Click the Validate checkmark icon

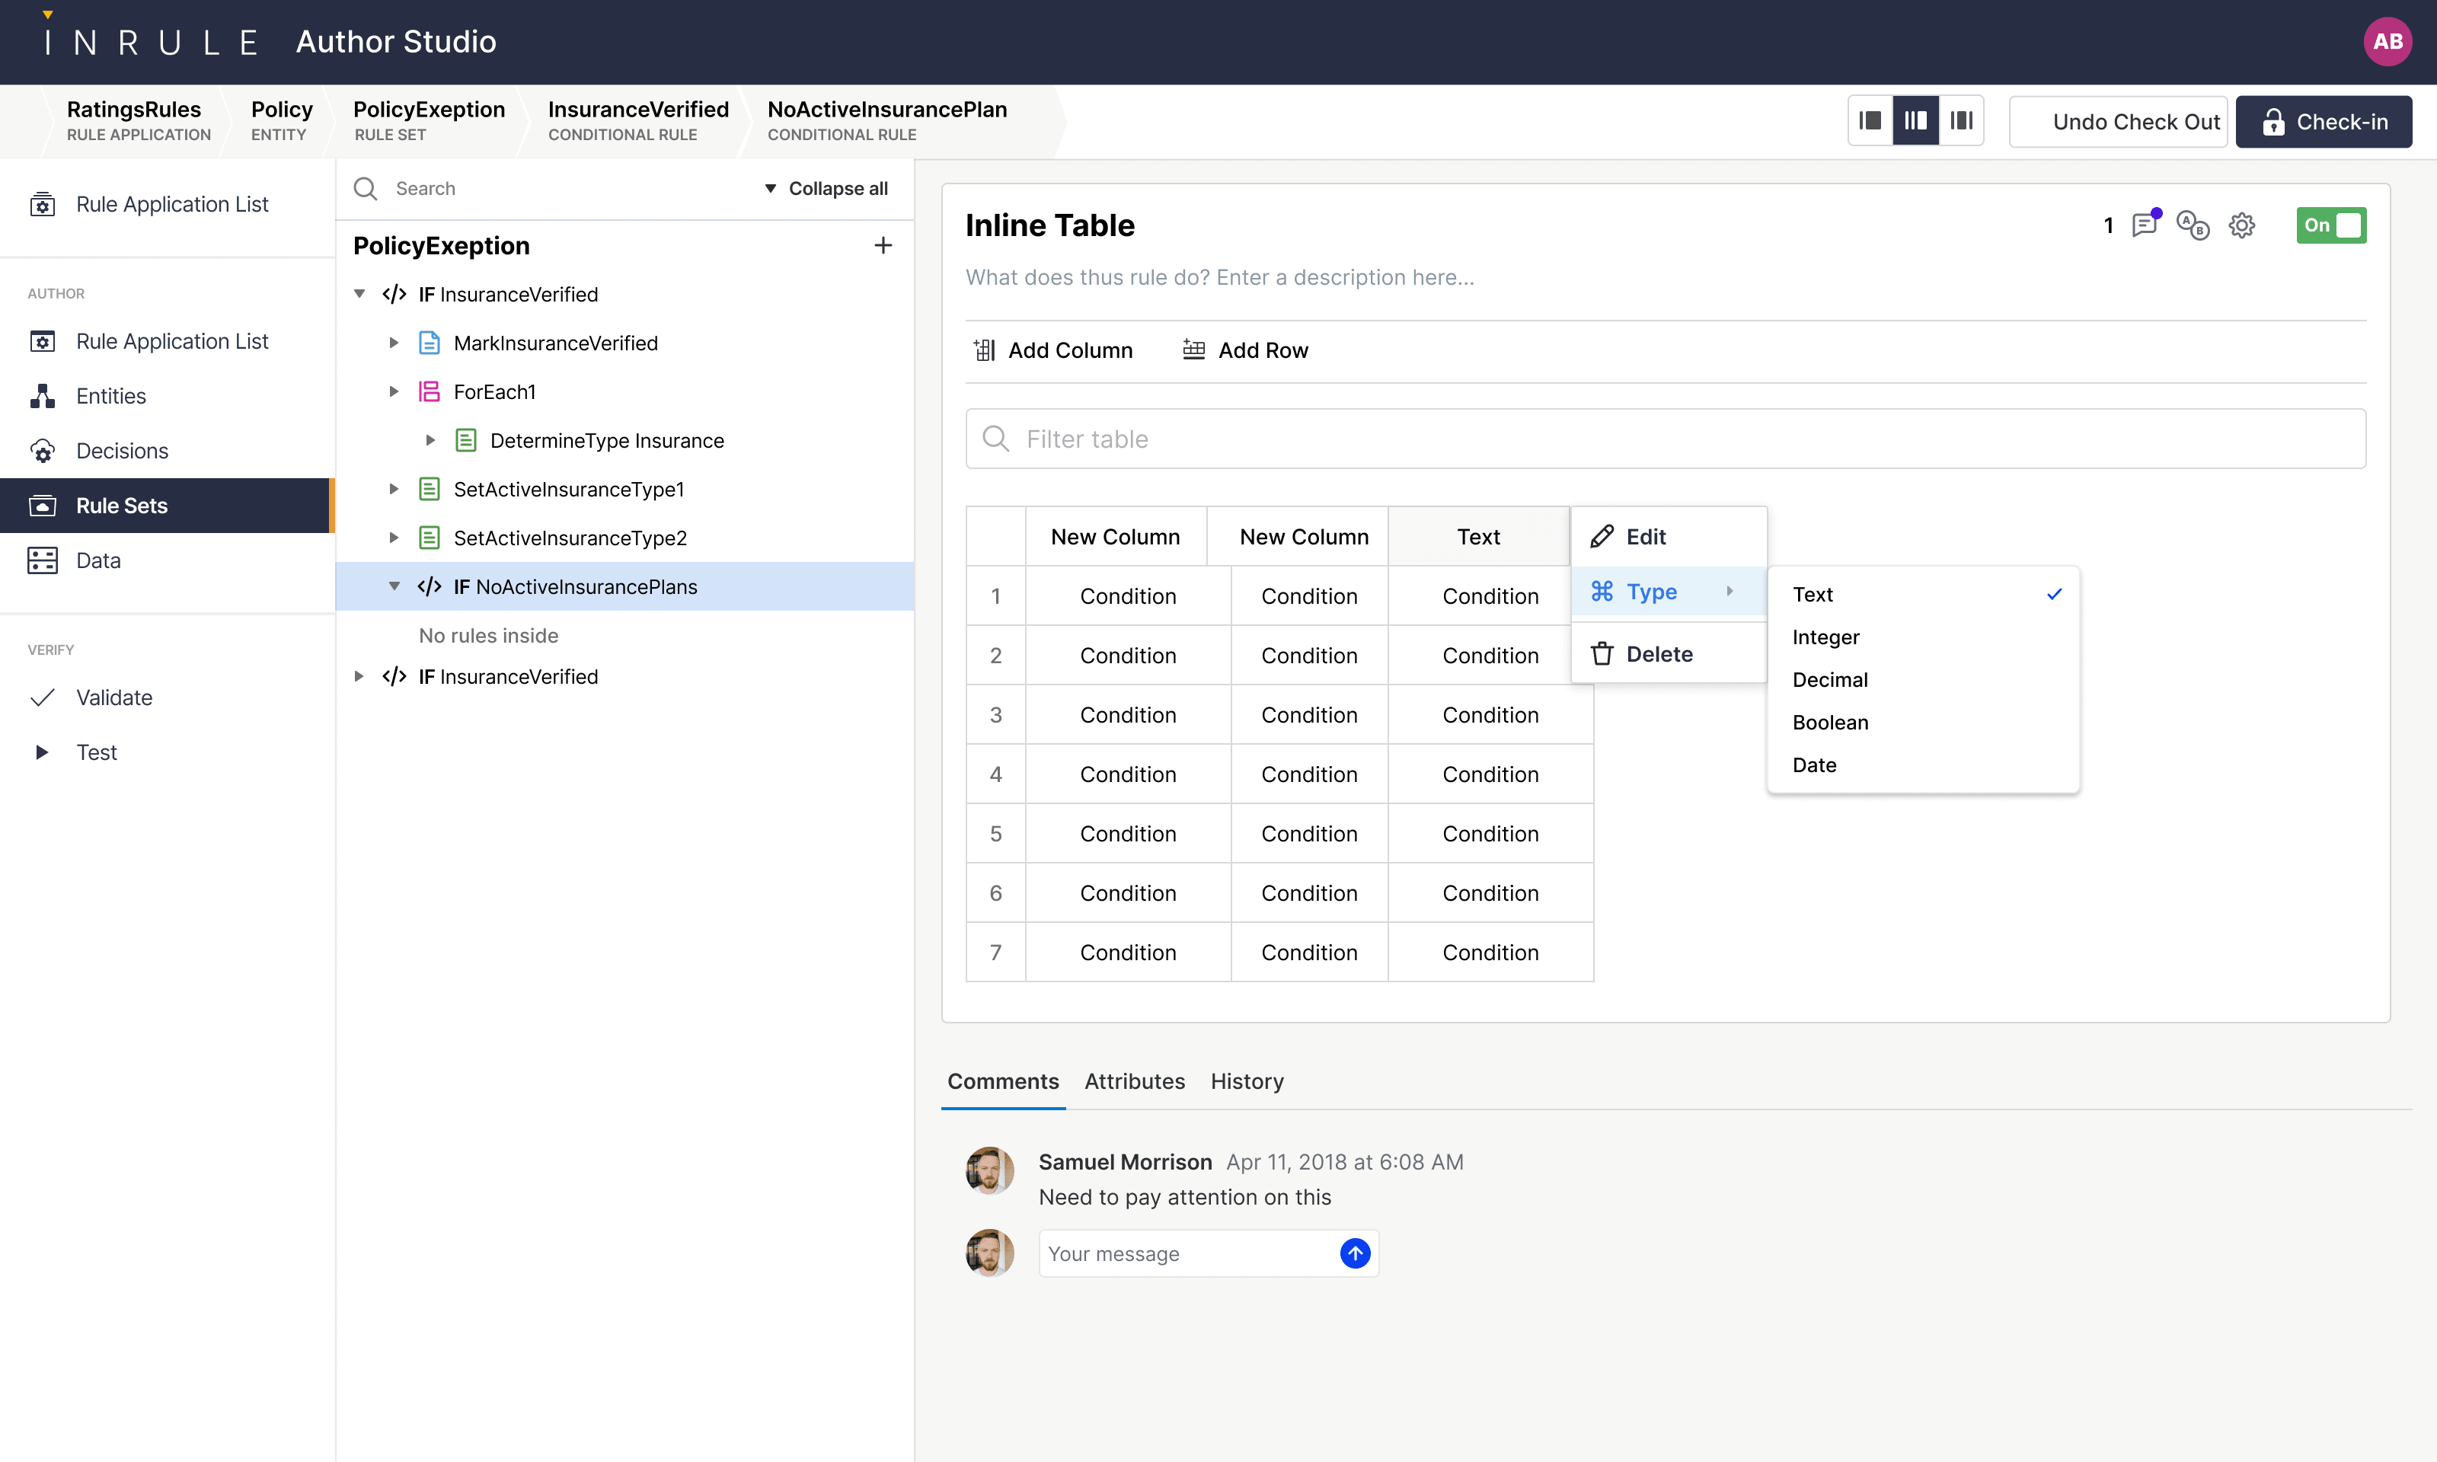[x=43, y=697]
